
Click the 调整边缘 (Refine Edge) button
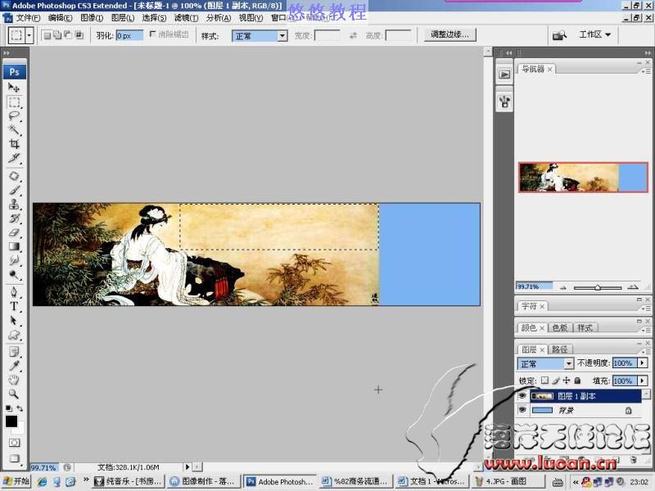[x=449, y=34]
